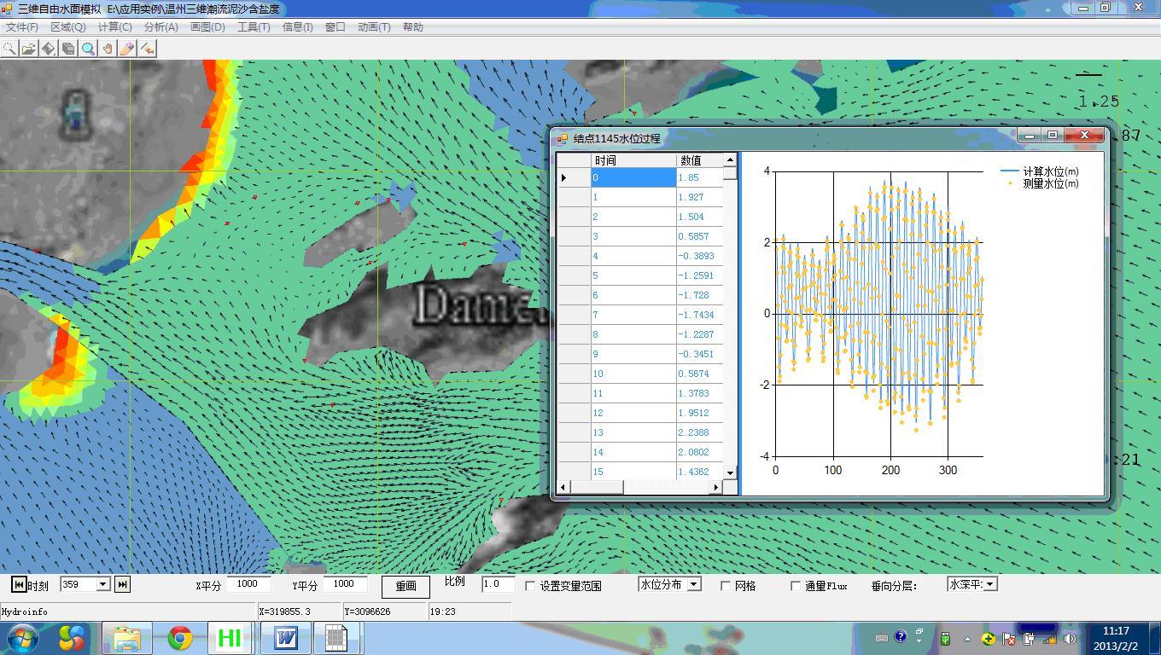Viewport: 1161px width, 655px height.
Task: Select the blue magnifier zoom tool
Action: (x=88, y=49)
